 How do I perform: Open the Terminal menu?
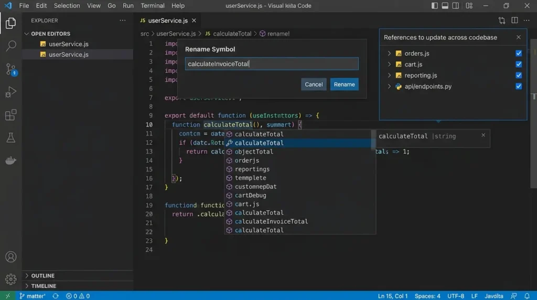[x=153, y=6]
